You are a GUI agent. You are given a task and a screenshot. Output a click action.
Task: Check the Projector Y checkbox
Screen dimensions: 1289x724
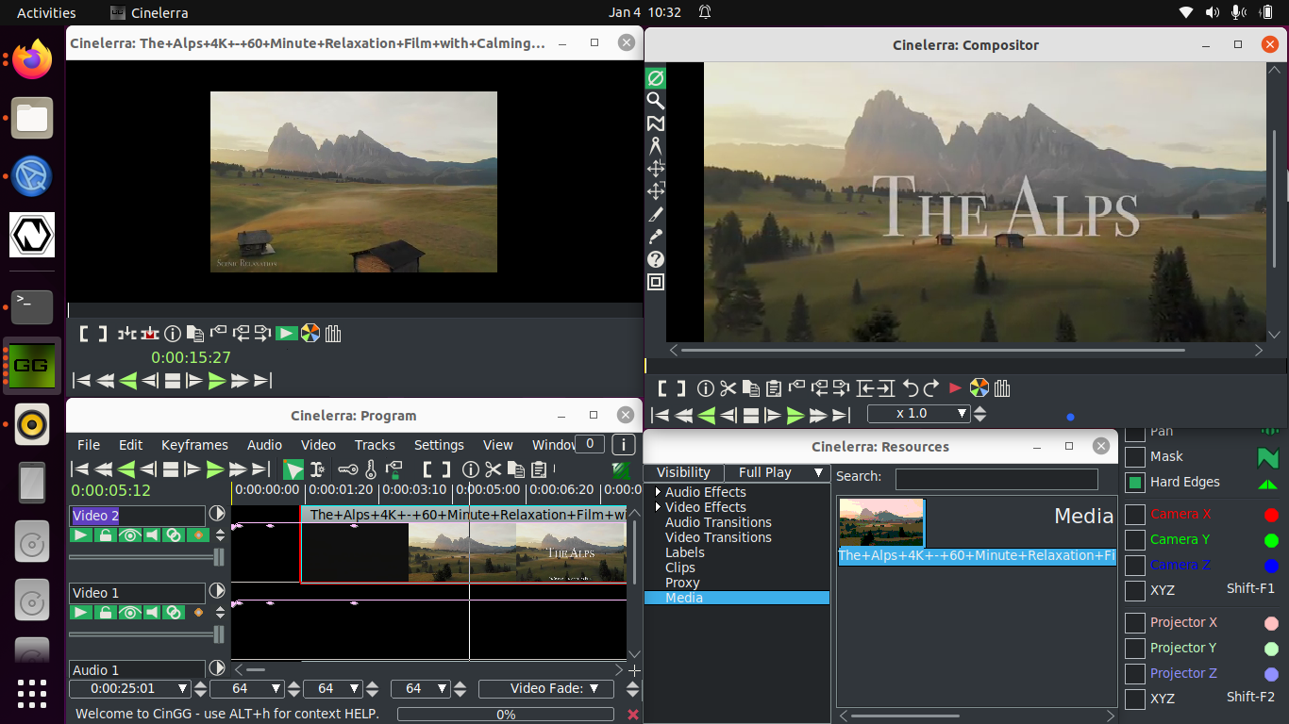pyautogui.click(x=1135, y=649)
